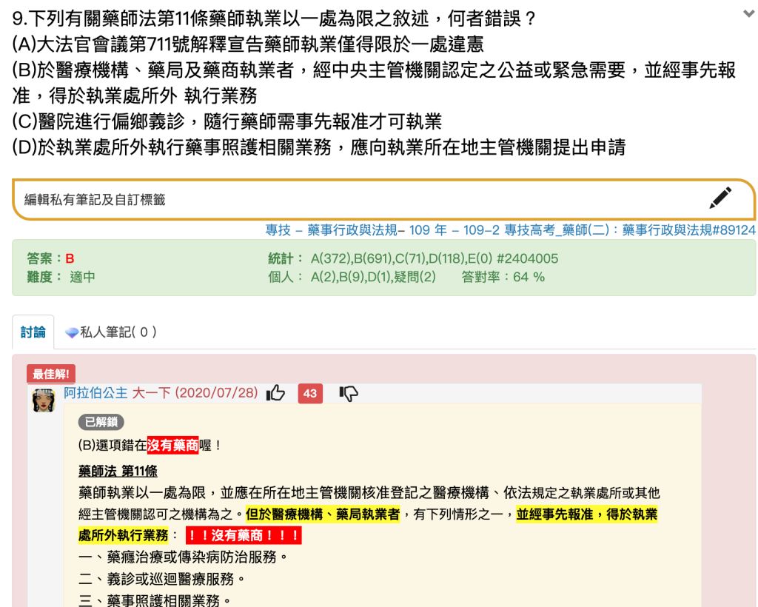Click into the 編輯私有筆記及自訂標籤 field
The image size is (758, 607).
click(355, 199)
